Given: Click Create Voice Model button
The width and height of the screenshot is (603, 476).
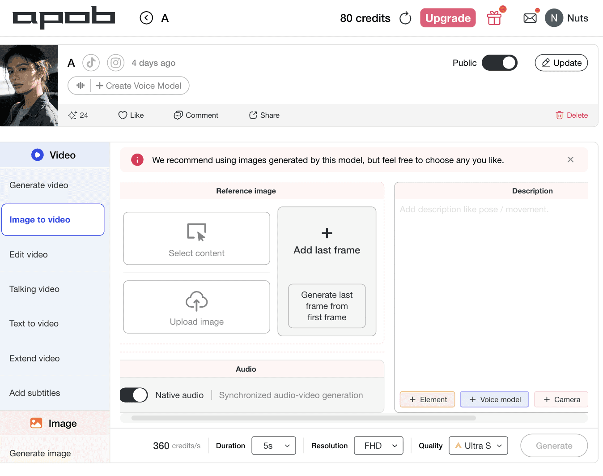Looking at the screenshot, I should coord(139,86).
